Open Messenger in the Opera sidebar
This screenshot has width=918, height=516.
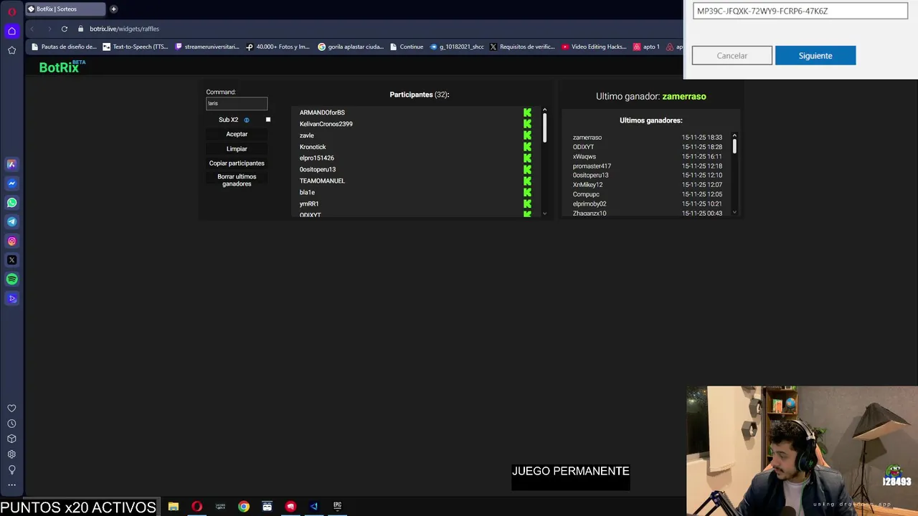click(x=11, y=183)
